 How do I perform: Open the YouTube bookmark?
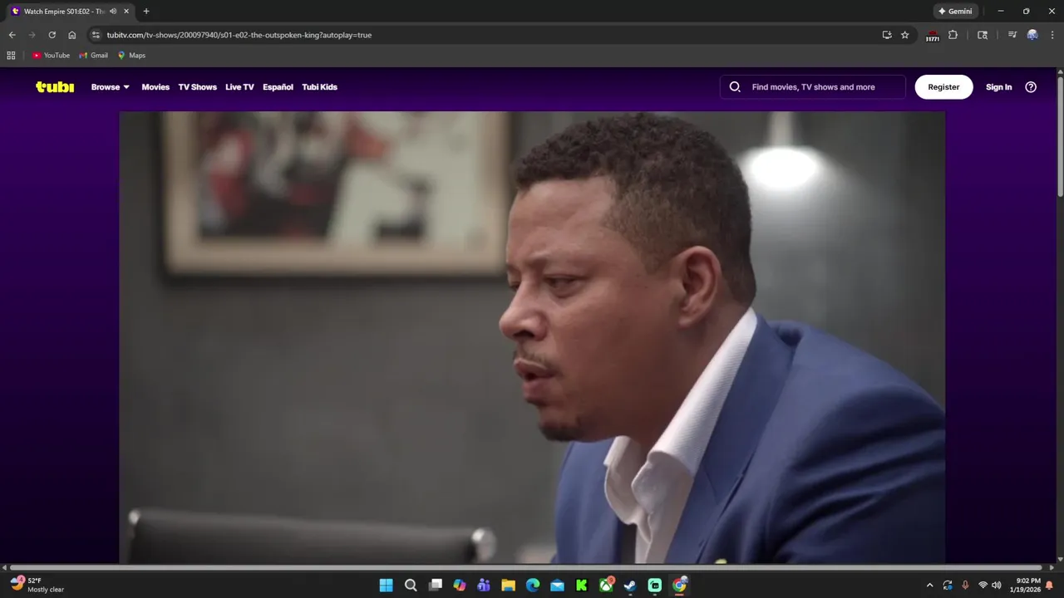(51, 56)
